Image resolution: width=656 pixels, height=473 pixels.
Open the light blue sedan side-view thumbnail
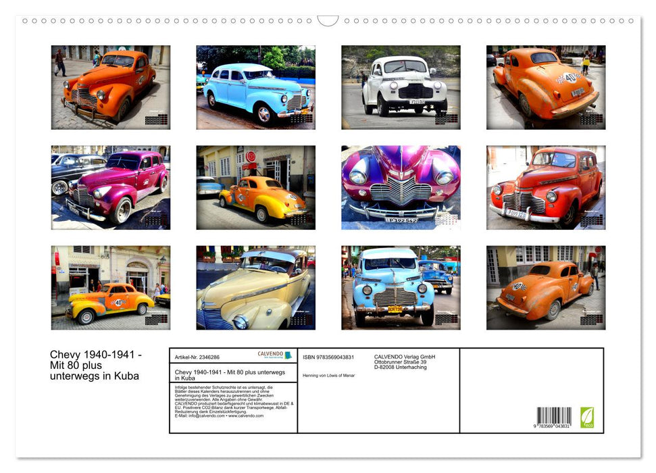point(255,87)
